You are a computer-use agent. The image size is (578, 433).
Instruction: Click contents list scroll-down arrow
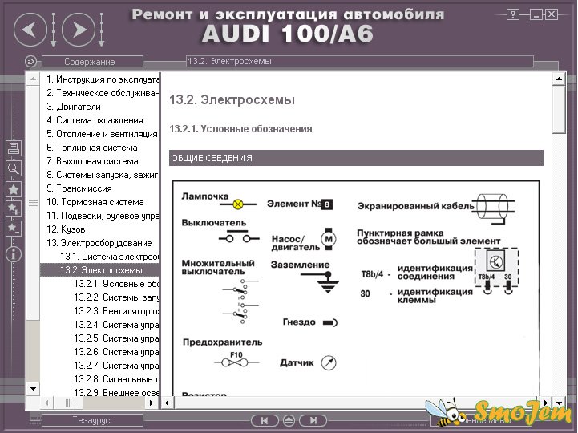33,389
